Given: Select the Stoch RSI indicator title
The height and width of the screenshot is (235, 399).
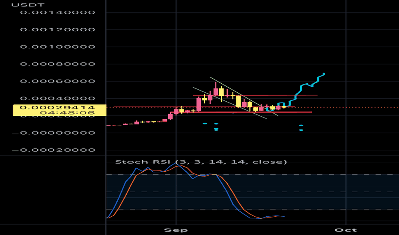Looking at the screenshot, I should [x=201, y=162].
